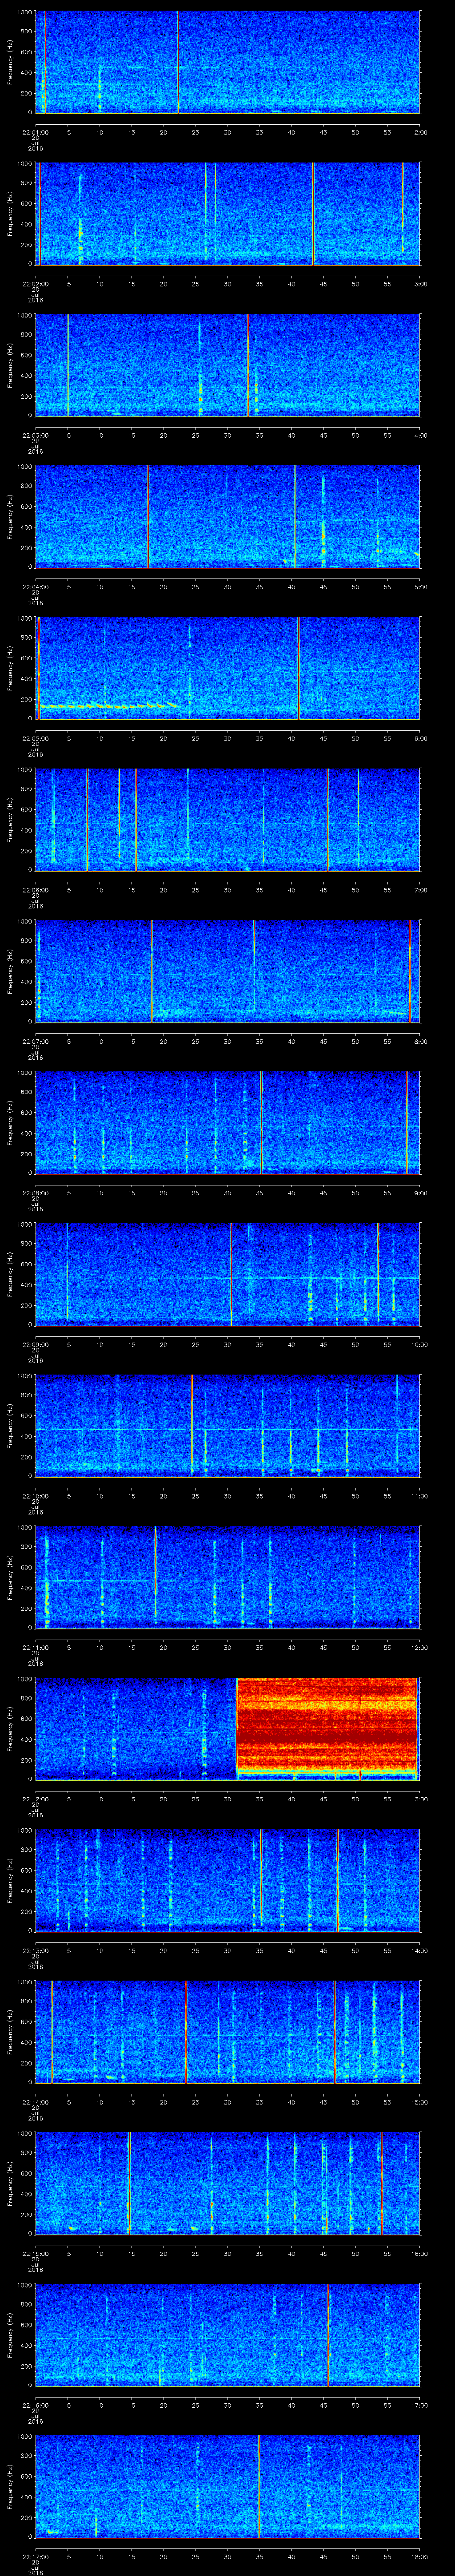The height and width of the screenshot is (2576, 455).
Task: Click the 22:12:00 time axis label
Action: [35, 1799]
